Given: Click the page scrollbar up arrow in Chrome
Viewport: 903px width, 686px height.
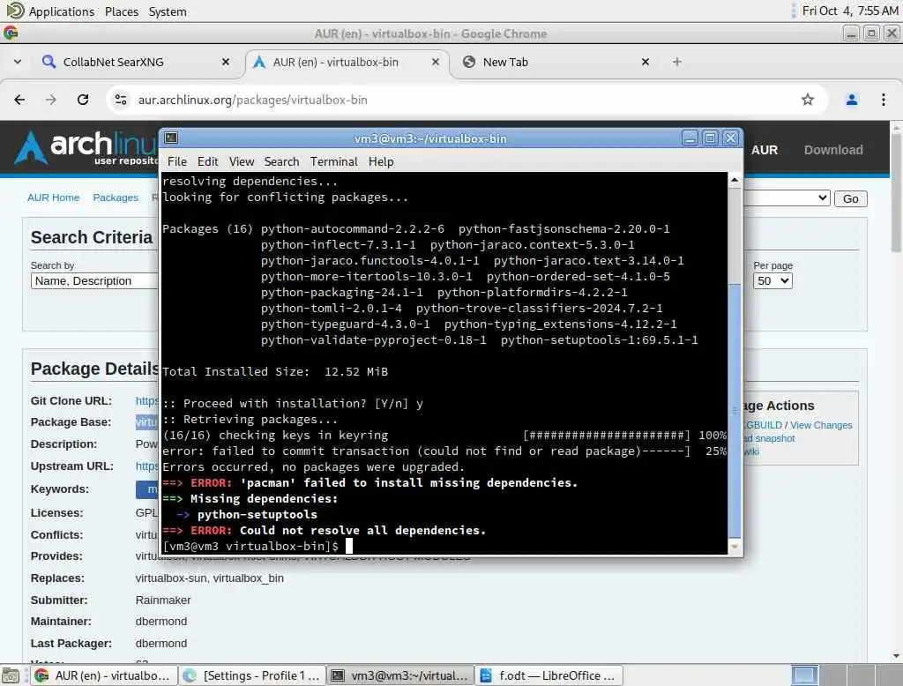Looking at the screenshot, I should pyautogui.click(x=896, y=126).
